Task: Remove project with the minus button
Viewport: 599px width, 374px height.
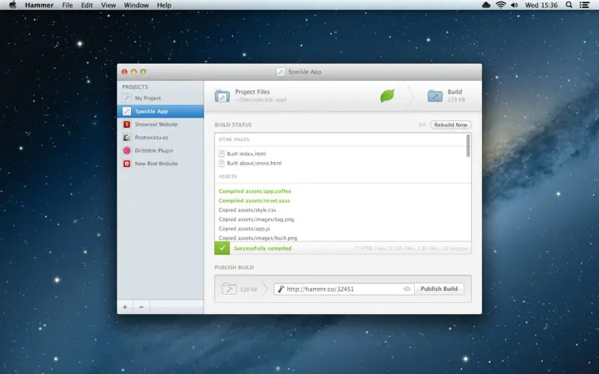Action: pos(141,307)
